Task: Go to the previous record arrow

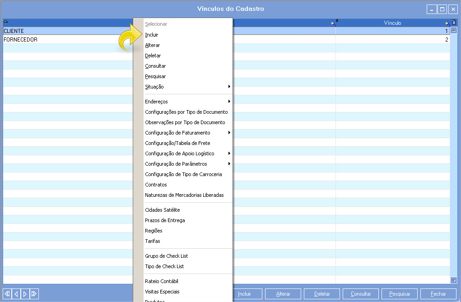Action: (16, 294)
